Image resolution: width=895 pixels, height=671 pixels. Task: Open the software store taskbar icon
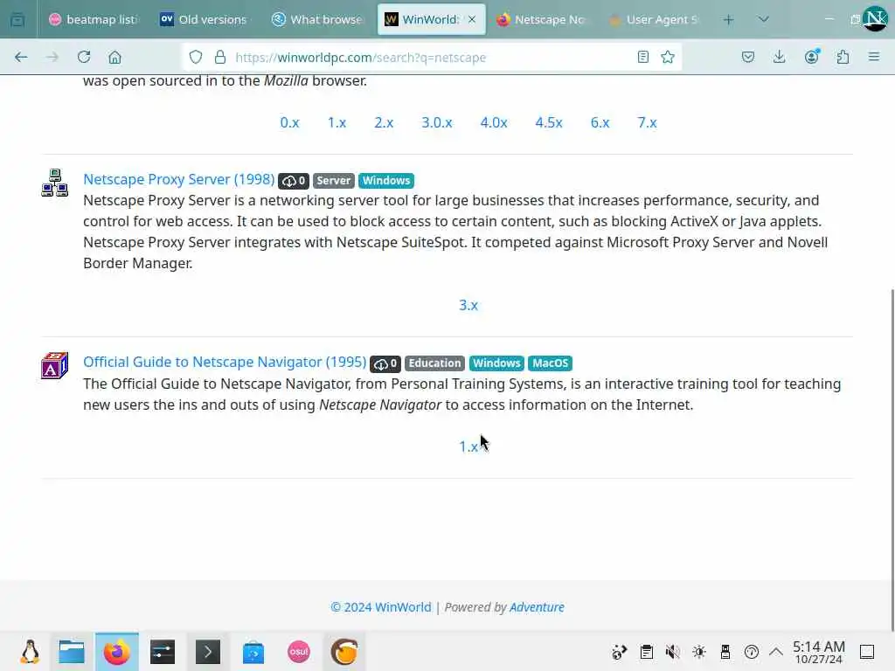point(253,652)
